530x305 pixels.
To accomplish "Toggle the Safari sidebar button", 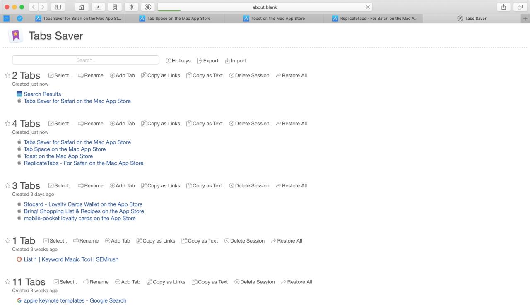I will click(x=58, y=7).
